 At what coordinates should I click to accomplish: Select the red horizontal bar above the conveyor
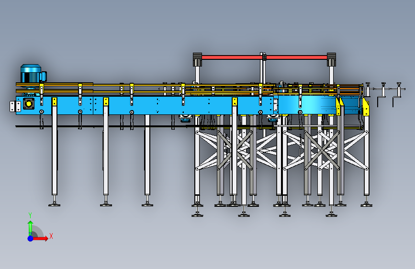pos(264,57)
